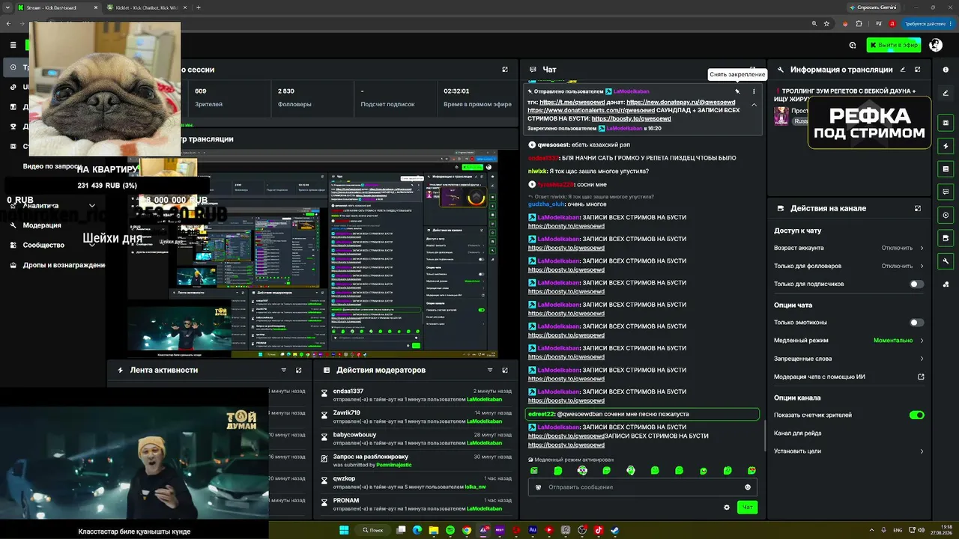Click the moderator entry for Zavrik719
The width and height of the screenshot is (959, 539).
(416, 417)
